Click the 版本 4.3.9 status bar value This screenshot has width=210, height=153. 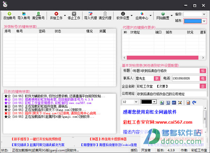171,150
